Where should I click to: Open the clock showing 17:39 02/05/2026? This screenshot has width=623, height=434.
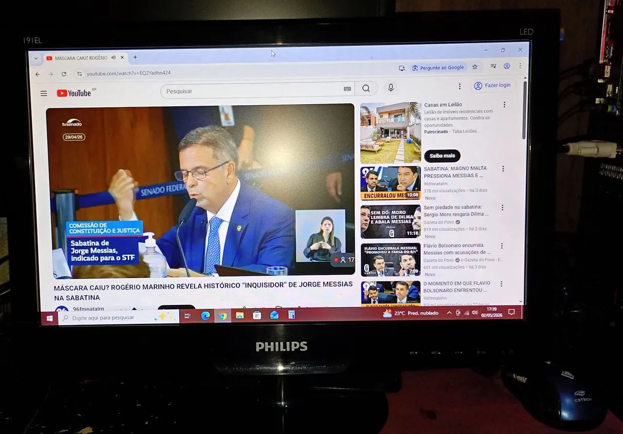(x=491, y=312)
